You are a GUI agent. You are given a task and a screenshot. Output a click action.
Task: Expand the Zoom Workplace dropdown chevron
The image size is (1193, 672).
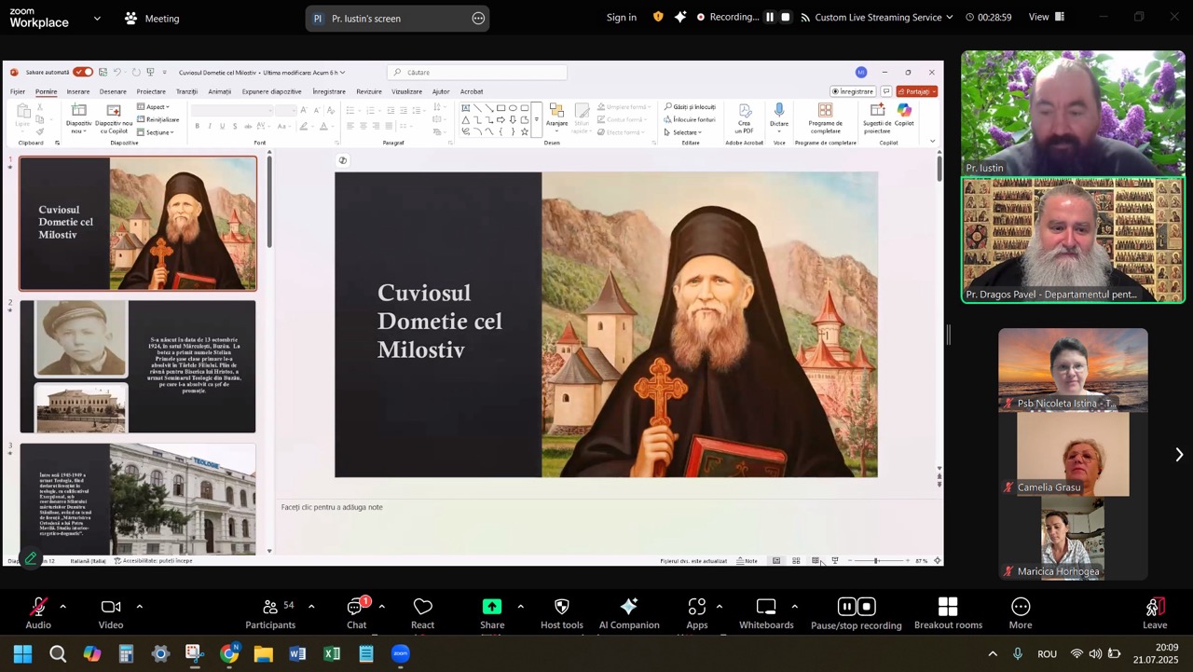97,18
